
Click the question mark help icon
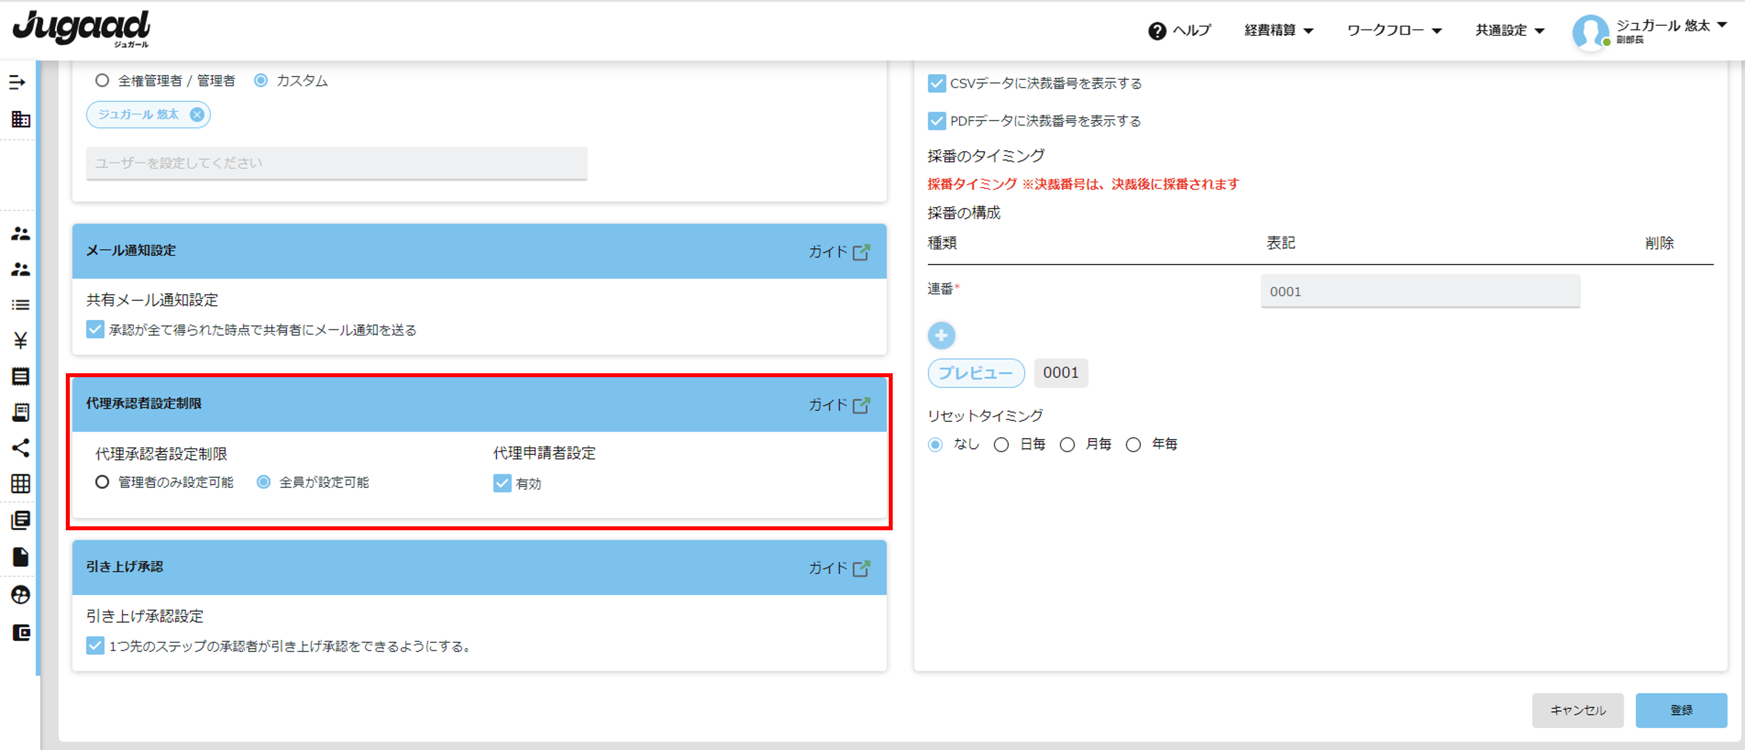(1157, 31)
